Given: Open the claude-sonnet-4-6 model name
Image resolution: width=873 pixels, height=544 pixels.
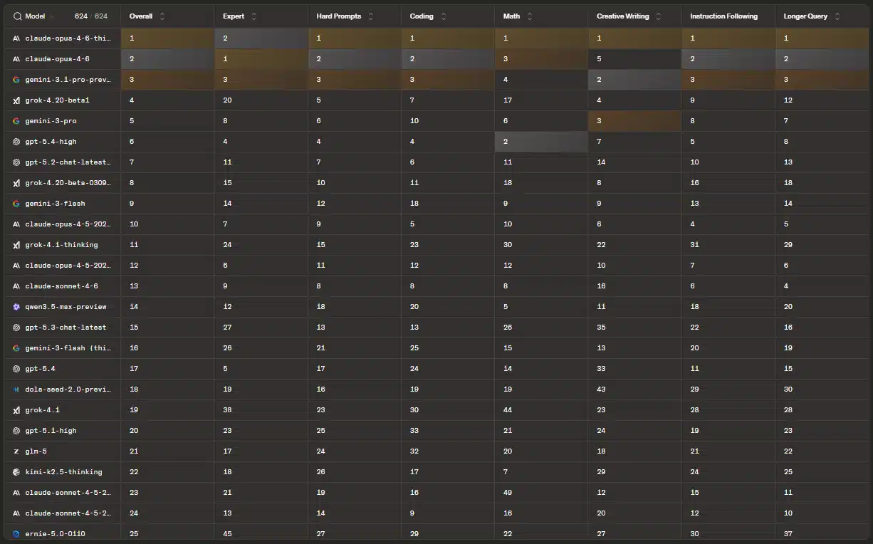Looking at the screenshot, I should tap(61, 286).
